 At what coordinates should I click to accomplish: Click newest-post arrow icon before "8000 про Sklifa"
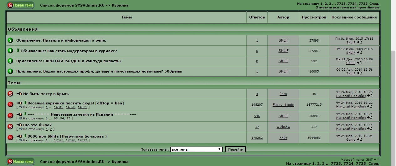(19, 136)
